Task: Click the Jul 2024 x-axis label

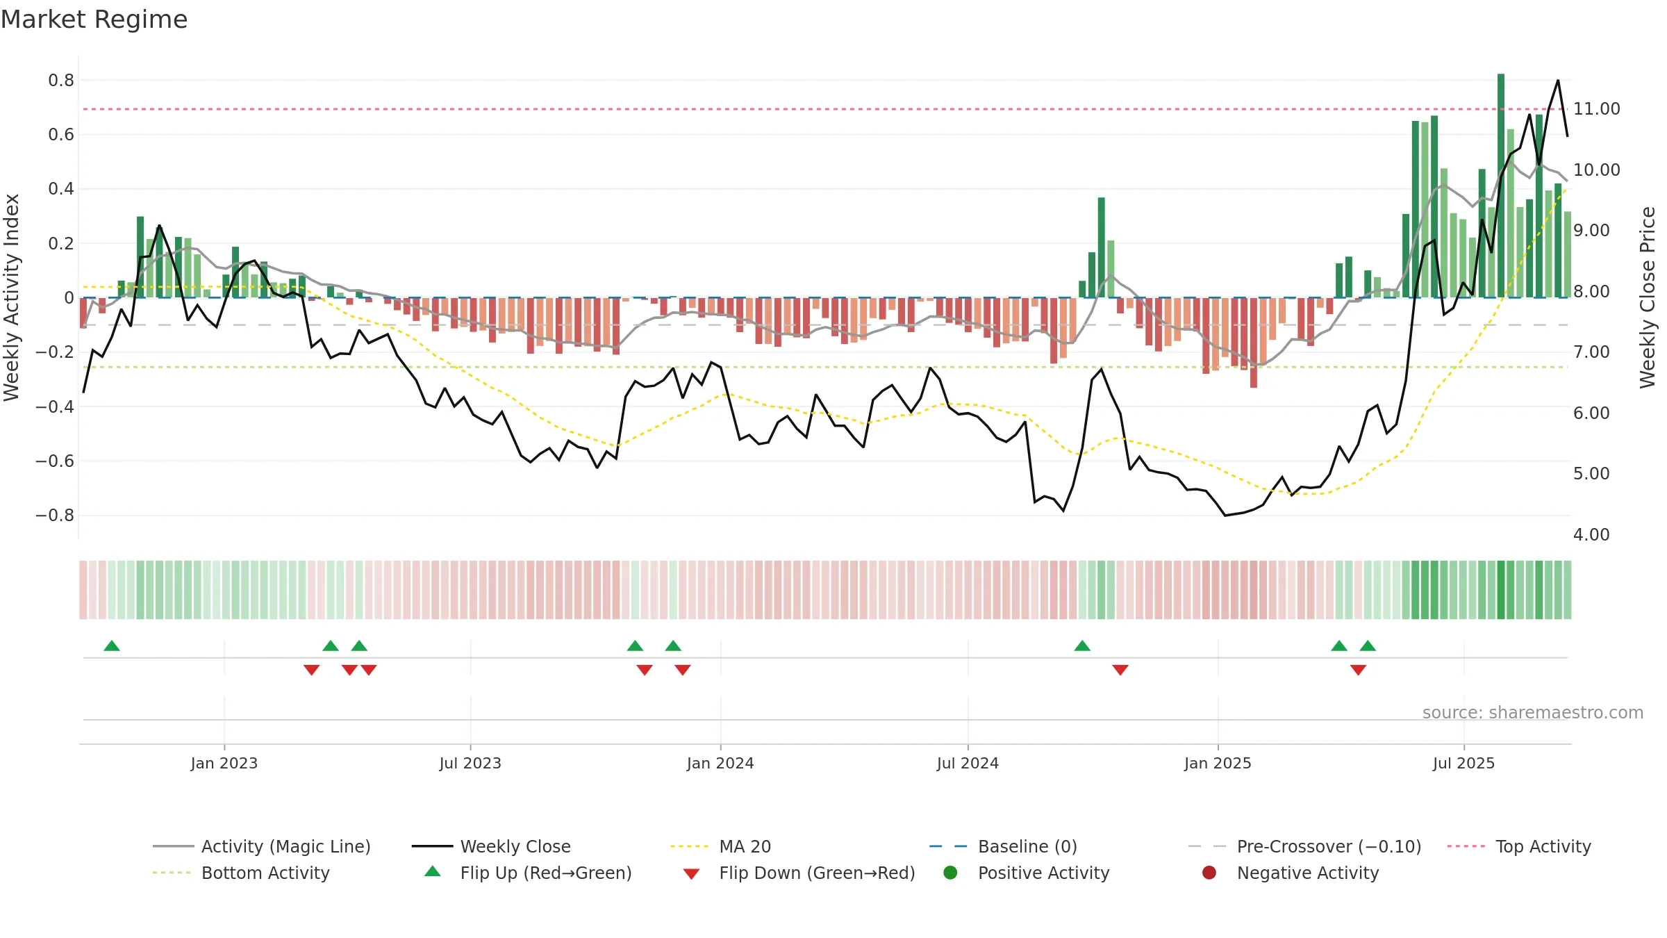Action: 968,764
